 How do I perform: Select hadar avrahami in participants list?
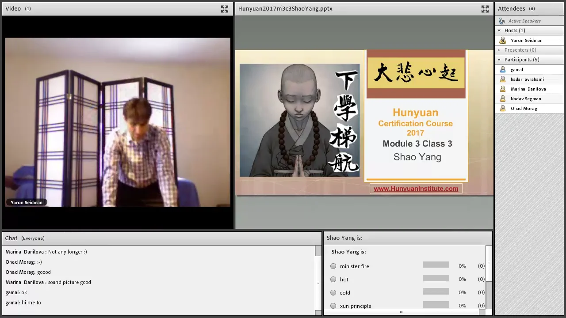530,79
